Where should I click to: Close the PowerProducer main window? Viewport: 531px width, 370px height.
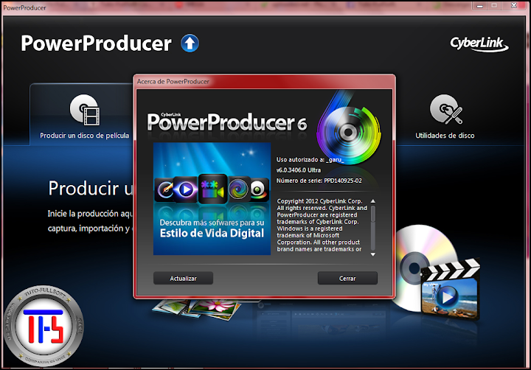[514, 6]
